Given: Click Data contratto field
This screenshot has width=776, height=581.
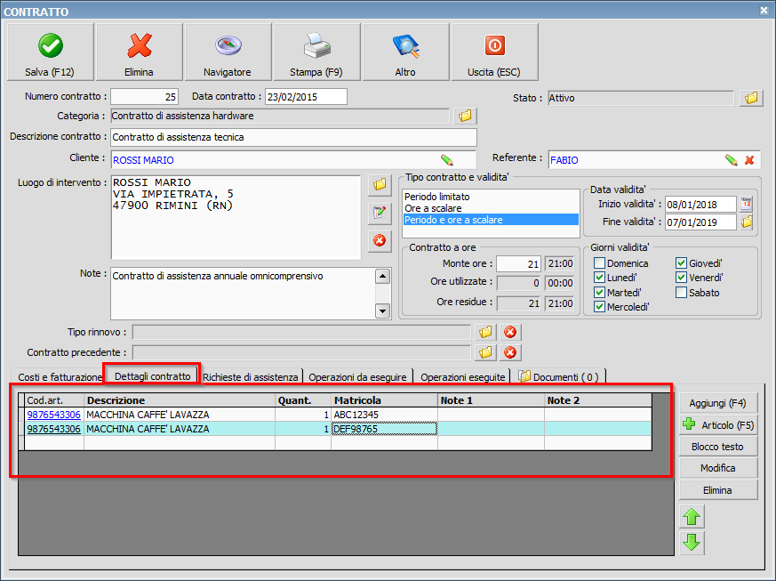Looking at the screenshot, I should [306, 97].
